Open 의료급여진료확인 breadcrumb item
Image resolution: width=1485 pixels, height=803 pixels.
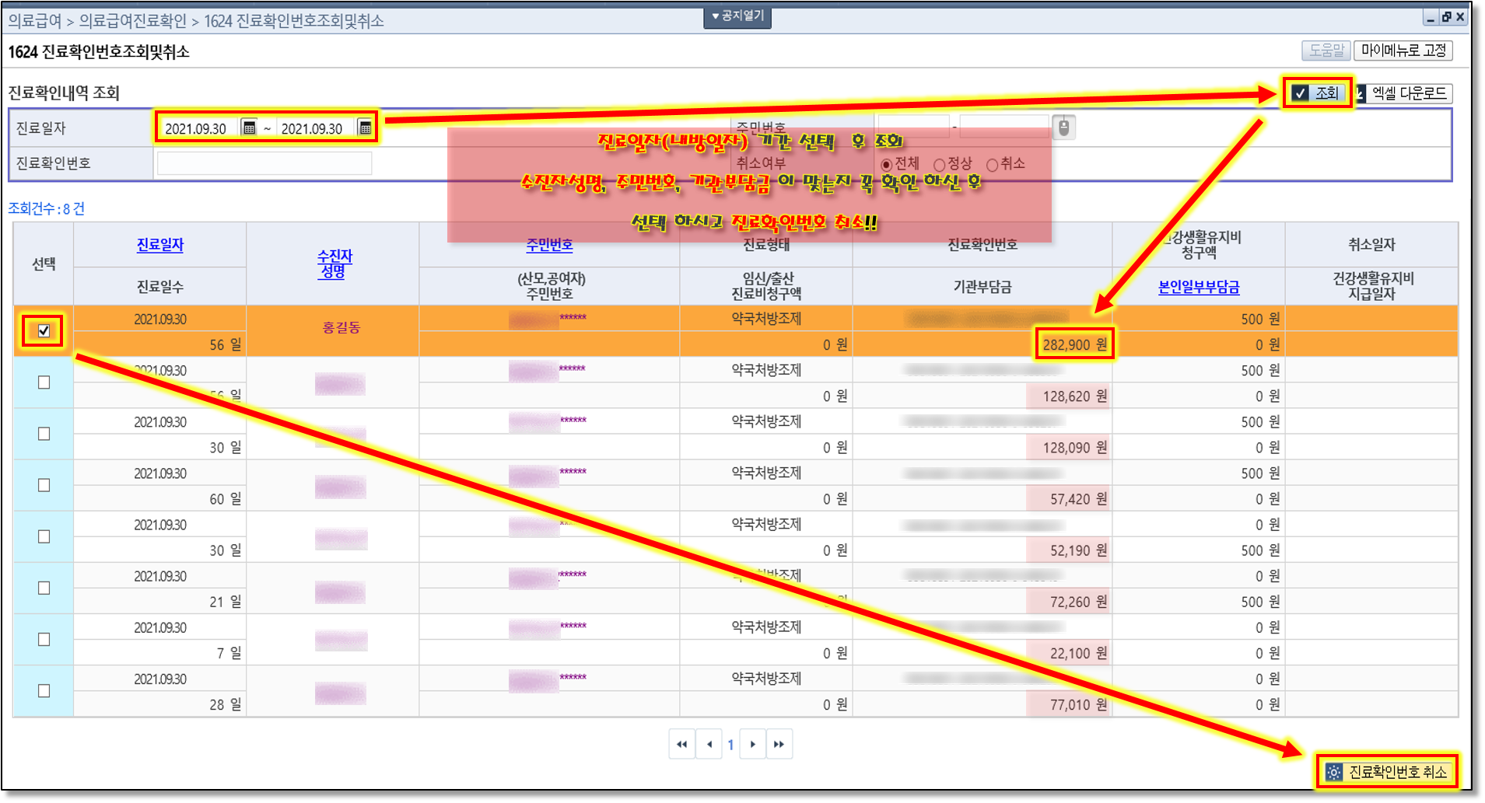point(133,21)
